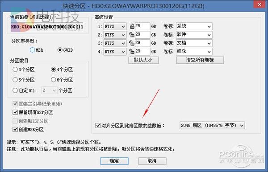This screenshot has width=268, height=172.
Task: Open the 文档 volume label dropdown
Action: click(194, 43)
